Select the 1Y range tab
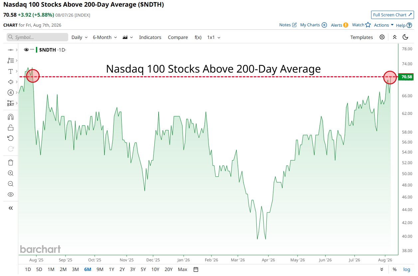 [111, 269]
